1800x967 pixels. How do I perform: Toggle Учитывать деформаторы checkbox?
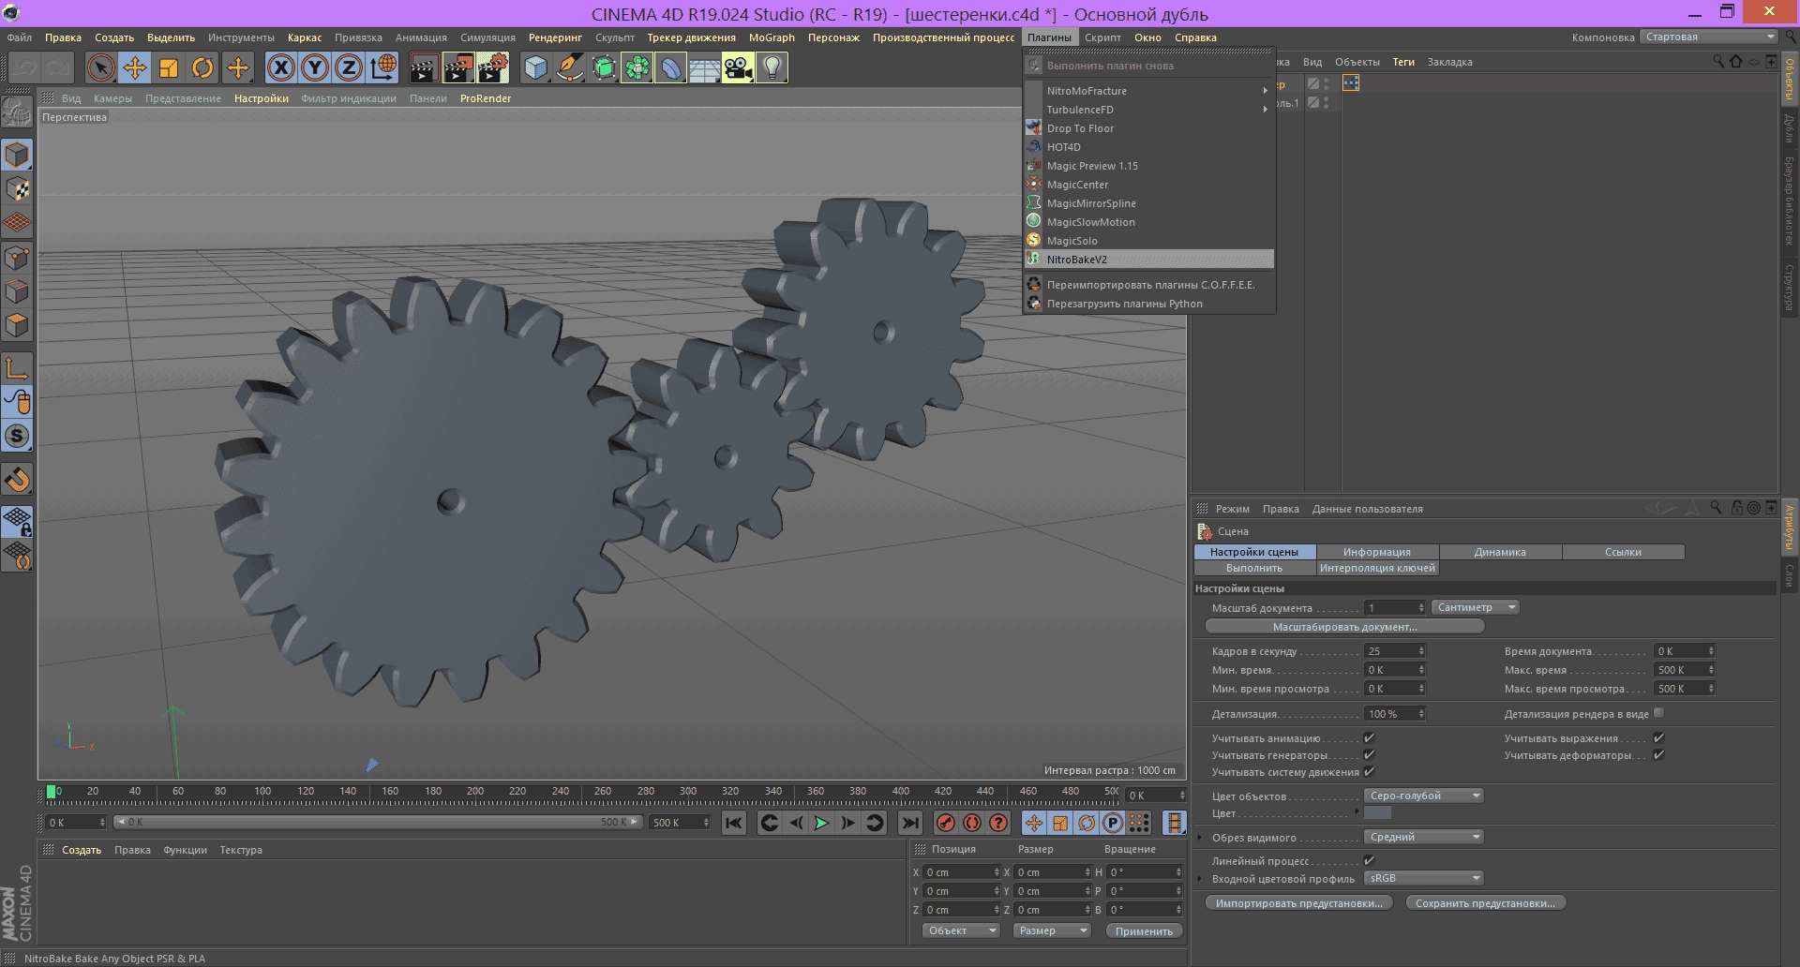pos(1658,755)
